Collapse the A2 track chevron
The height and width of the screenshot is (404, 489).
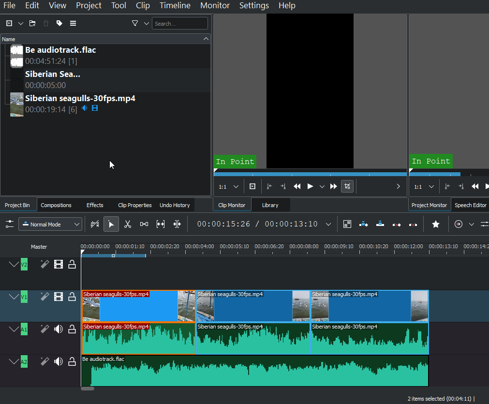(x=14, y=362)
